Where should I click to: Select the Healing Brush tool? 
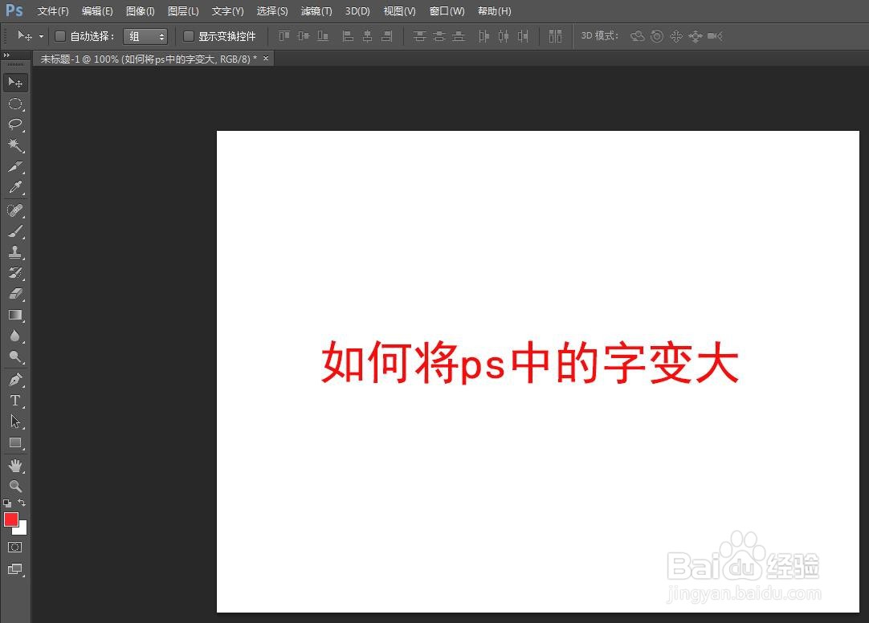coord(15,210)
